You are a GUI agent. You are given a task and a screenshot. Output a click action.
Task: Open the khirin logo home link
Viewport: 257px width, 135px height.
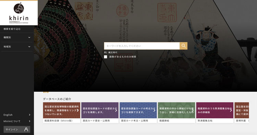[19, 13]
